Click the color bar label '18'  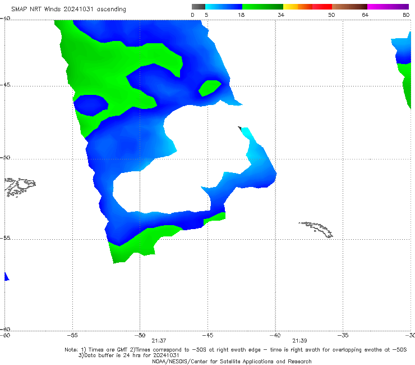coord(241,15)
